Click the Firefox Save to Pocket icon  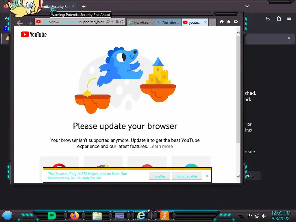click(268, 18)
